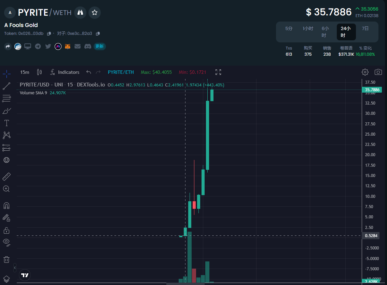Toggle fullscreen chart mode
This screenshot has height=285, width=387.
tap(218, 72)
